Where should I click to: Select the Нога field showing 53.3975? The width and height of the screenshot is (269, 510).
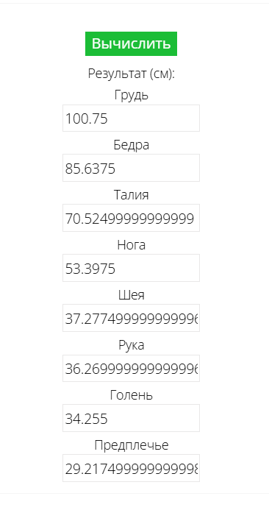pyautogui.click(x=131, y=268)
